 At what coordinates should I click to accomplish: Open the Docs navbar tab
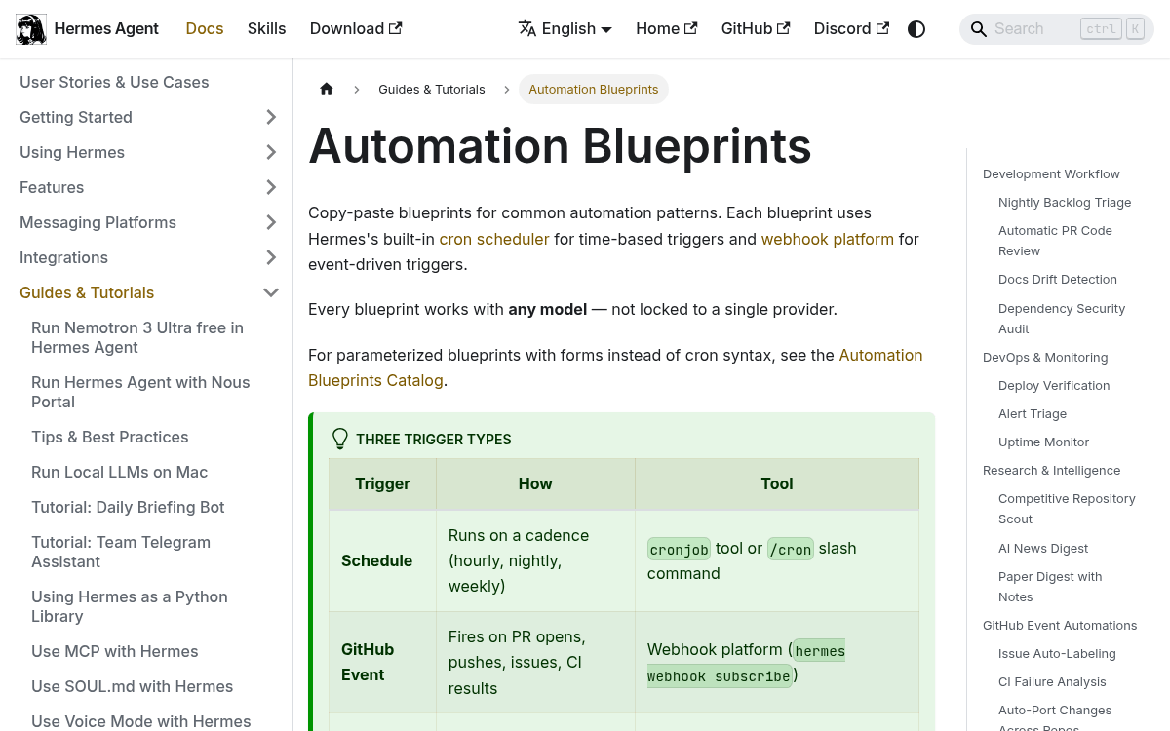205,29
